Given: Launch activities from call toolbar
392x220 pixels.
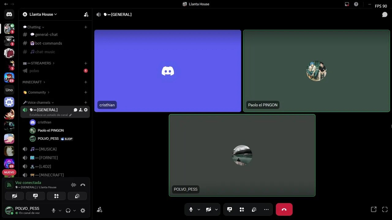Looking at the screenshot, I should [242, 210].
